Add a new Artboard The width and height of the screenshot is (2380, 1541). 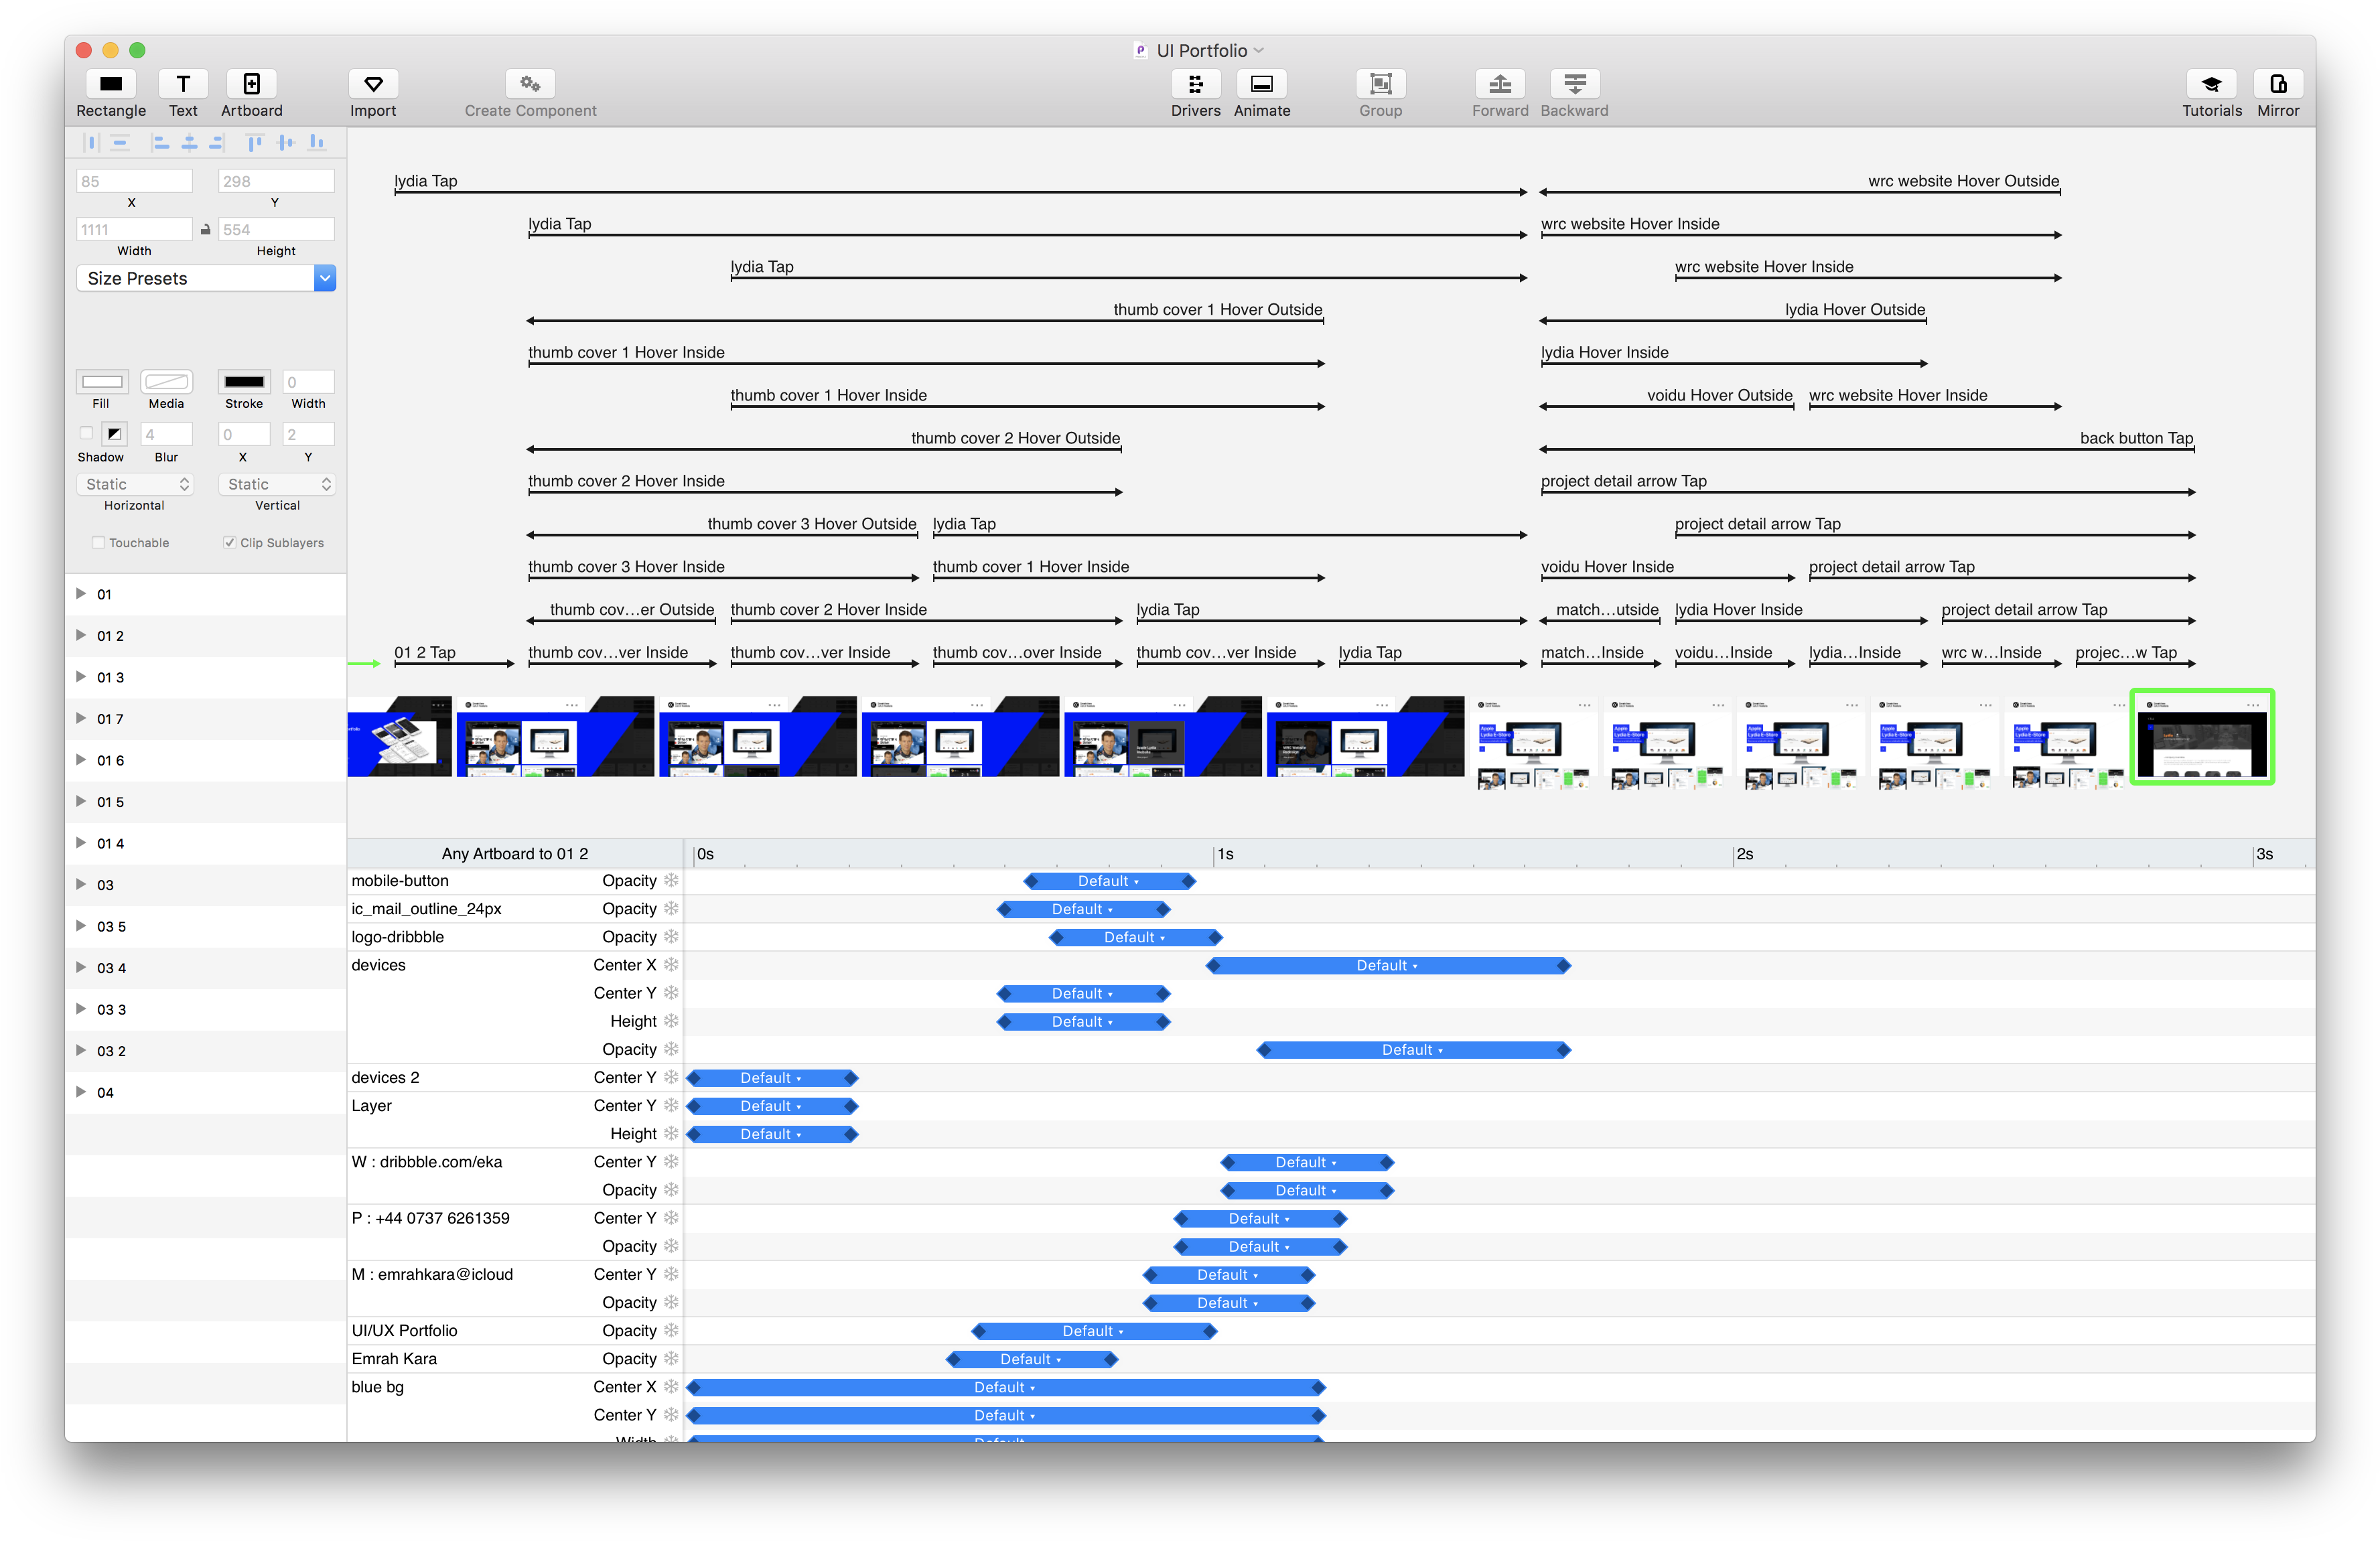point(252,84)
